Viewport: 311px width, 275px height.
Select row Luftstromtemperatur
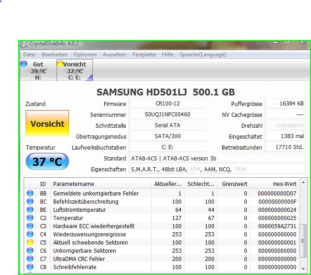(162, 210)
